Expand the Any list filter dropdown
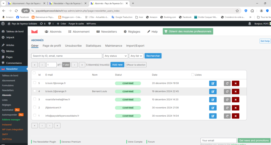Viewport: 271px width, 145px height. click(x=136, y=56)
